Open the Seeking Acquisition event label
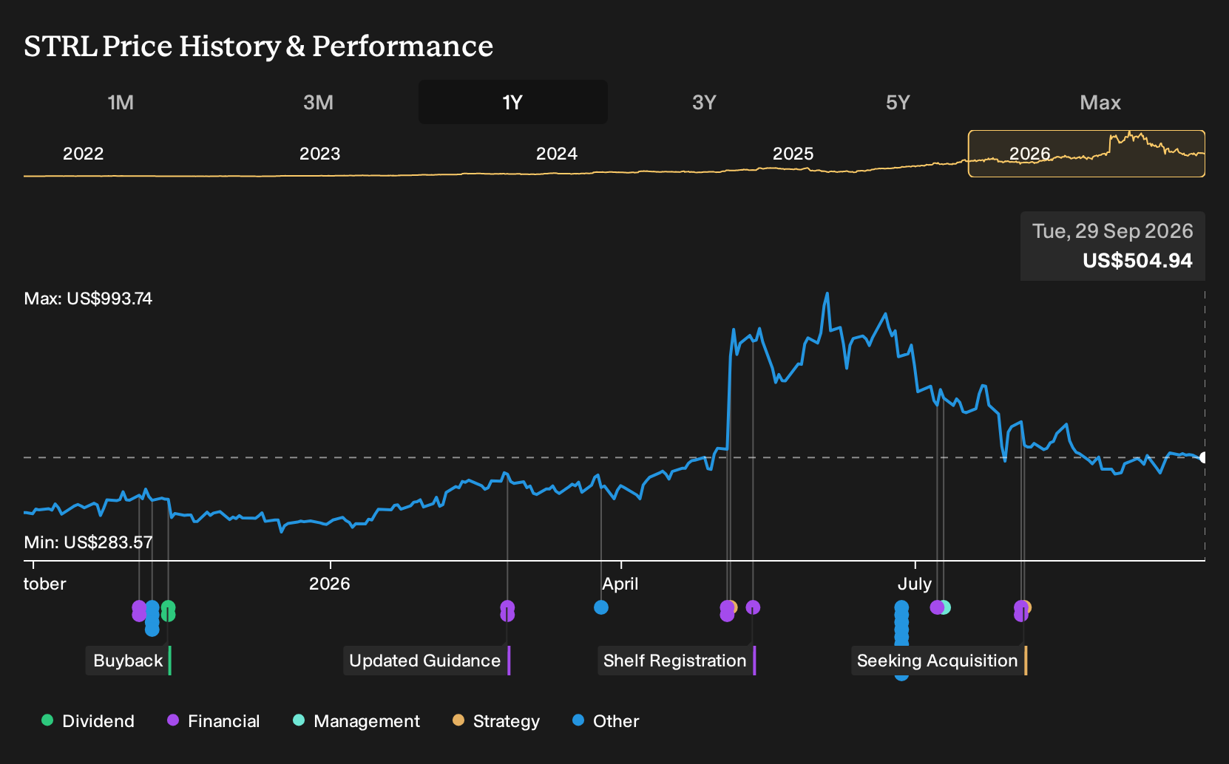Viewport: 1229px width, 764px height. (939, 661)
